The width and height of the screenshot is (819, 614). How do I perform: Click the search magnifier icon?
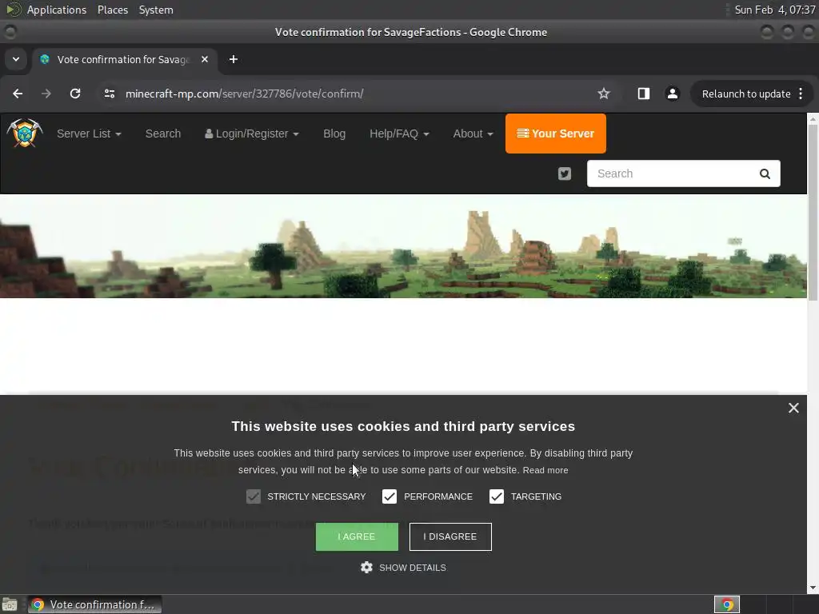click(x=765, y=173)
